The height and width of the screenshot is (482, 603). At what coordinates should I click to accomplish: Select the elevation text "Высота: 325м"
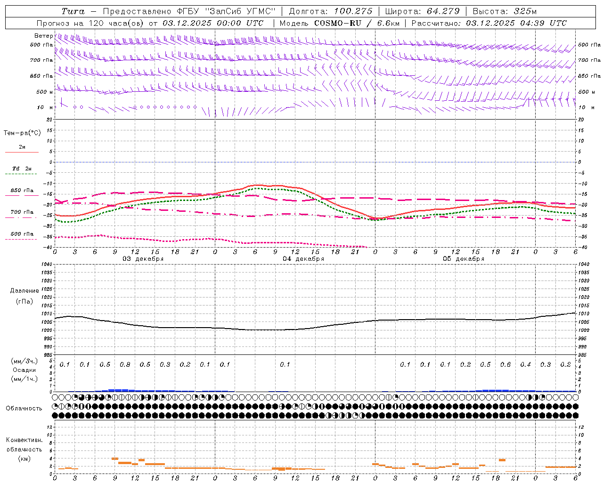[x=505, y=11]
